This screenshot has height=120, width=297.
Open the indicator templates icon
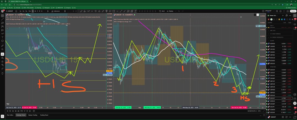tap(65, 11)
